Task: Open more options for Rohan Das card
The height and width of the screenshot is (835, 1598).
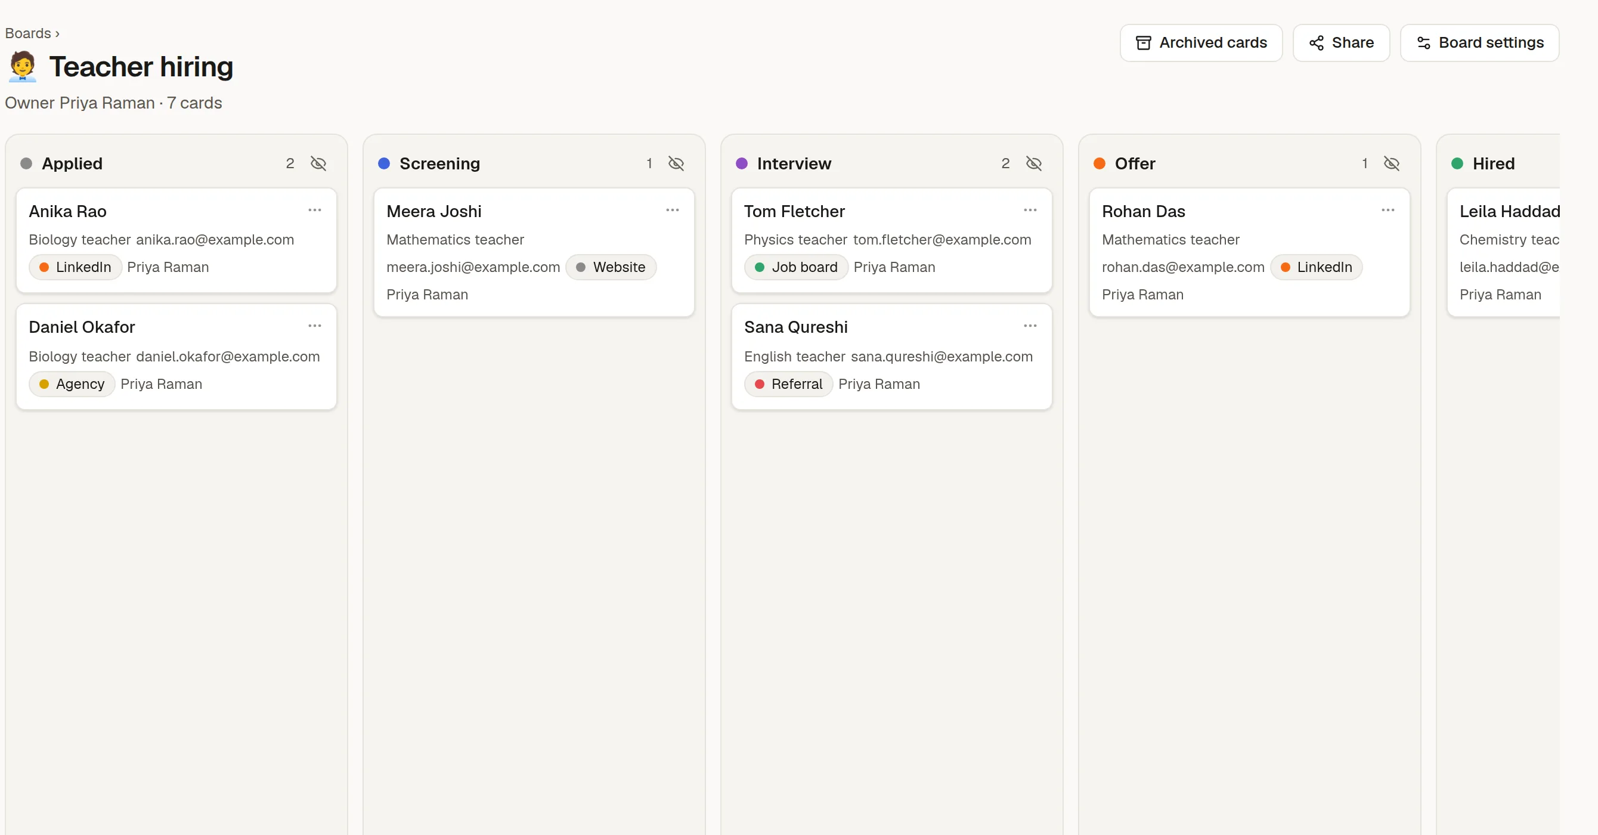Action: pos(1388,211)
